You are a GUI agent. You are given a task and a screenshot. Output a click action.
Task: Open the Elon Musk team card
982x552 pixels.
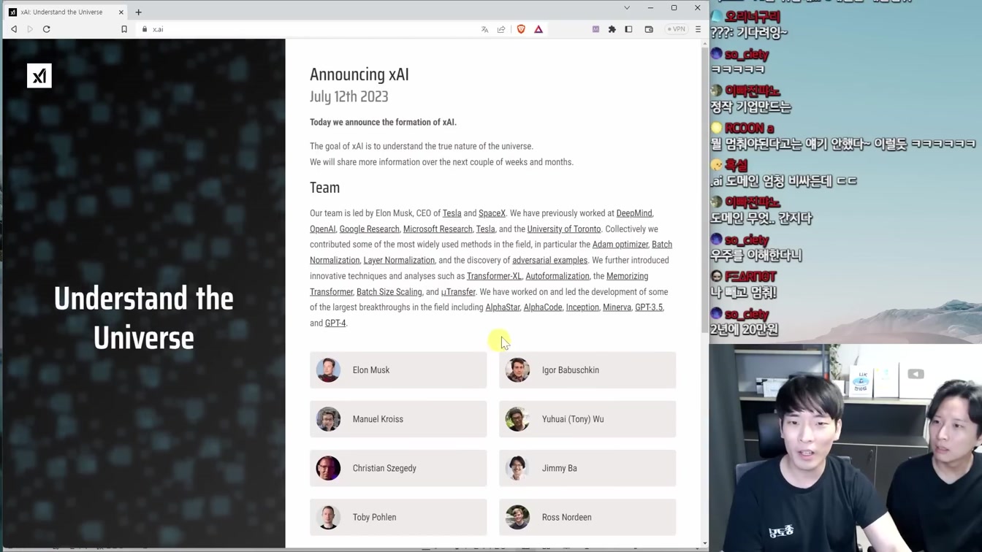[x=398, y=370]
